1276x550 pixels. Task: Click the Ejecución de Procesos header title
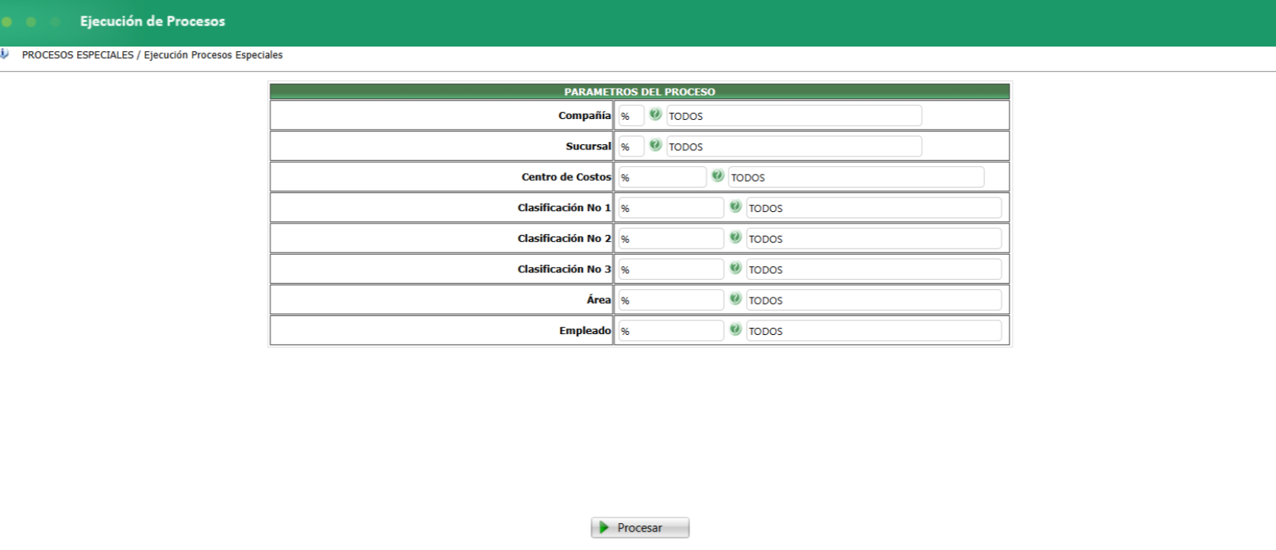(153, 21)
